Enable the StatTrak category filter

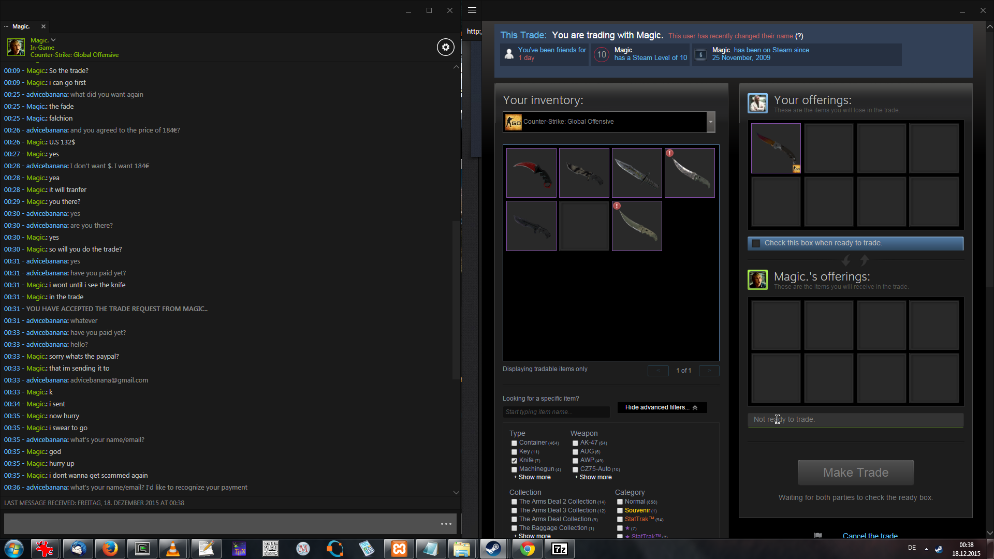[620, 519]
